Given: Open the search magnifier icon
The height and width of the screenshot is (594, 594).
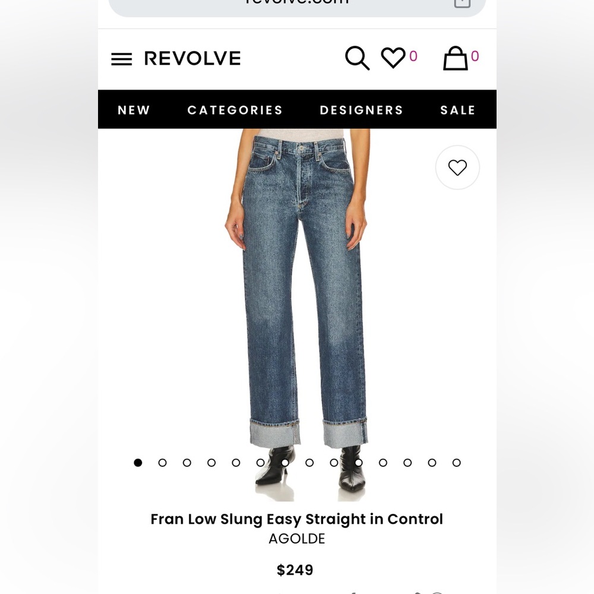Looking at the screenshot, I should (x=357, y=58).
